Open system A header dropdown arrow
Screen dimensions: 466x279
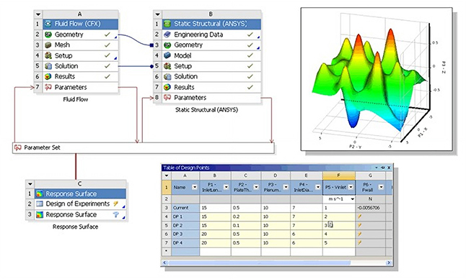[38, 14]
